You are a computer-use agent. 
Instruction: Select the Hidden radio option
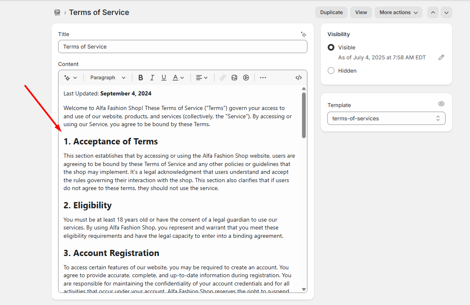coord(331,71)
